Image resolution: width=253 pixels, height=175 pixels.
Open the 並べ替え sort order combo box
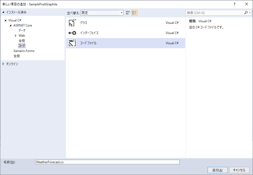click(102, 13)
